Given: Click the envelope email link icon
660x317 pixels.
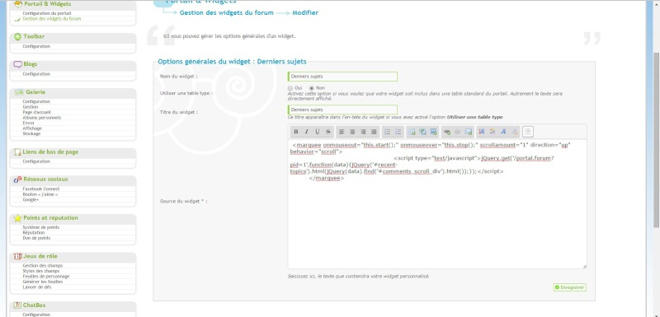Looking at the screenshot, I should [x=469, y=132].
